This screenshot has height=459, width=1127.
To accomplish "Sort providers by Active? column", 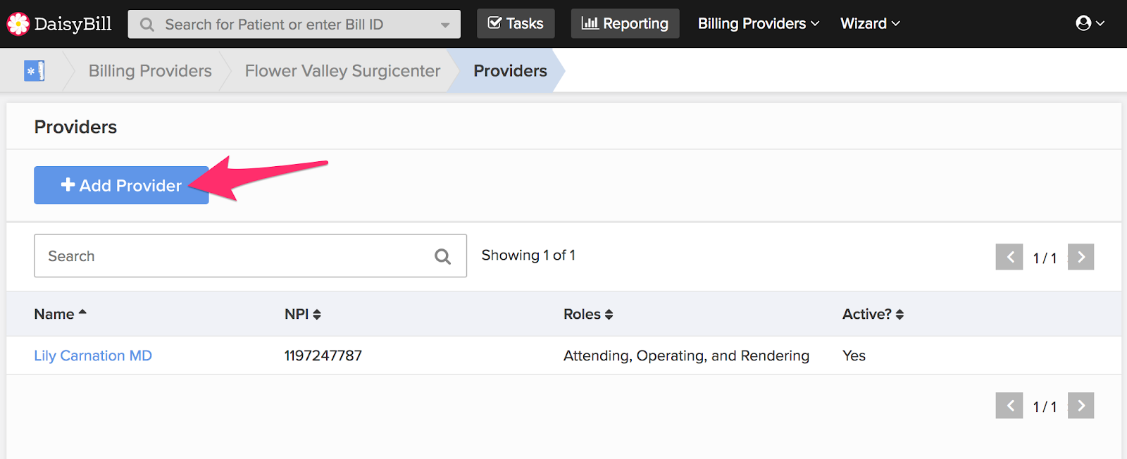I will click(x=873, y=314).
